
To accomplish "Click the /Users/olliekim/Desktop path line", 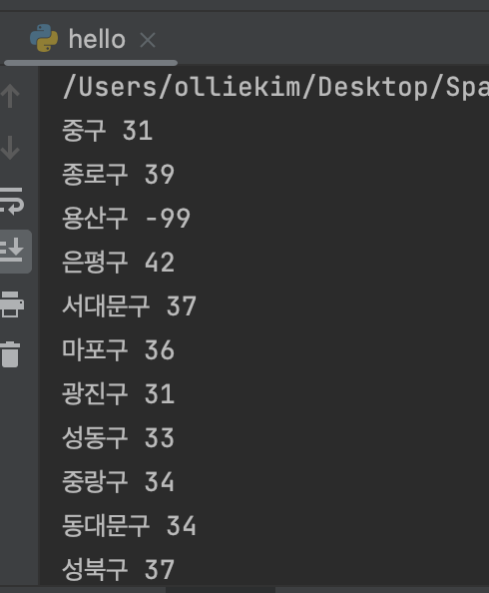I will click(x=275, y=88).
